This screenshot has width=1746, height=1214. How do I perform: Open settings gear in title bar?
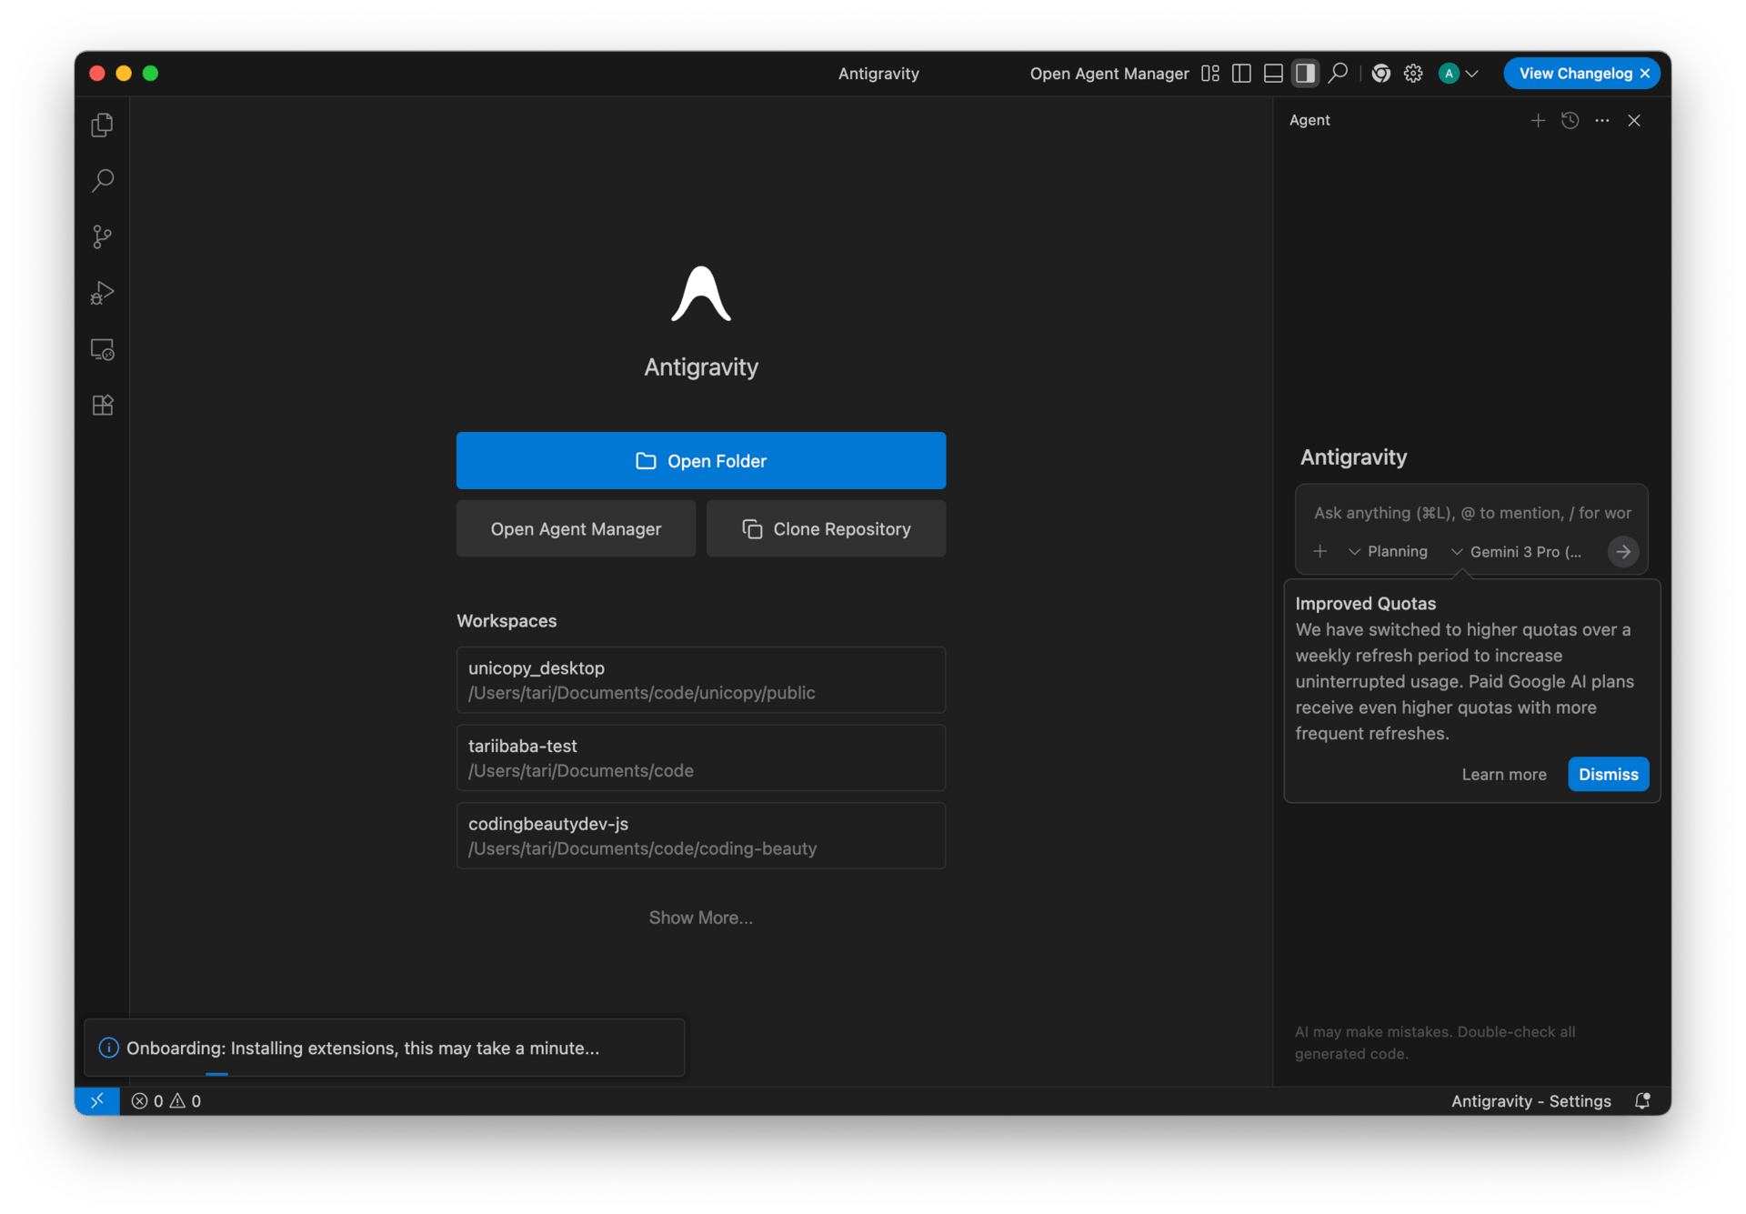point(1412,74)
